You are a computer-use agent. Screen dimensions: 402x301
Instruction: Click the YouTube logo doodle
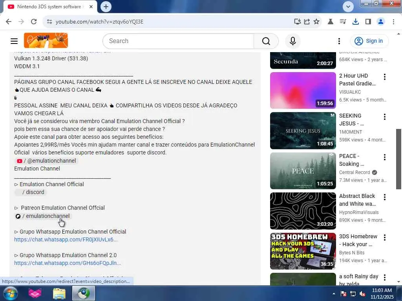[x=46, y=40]
